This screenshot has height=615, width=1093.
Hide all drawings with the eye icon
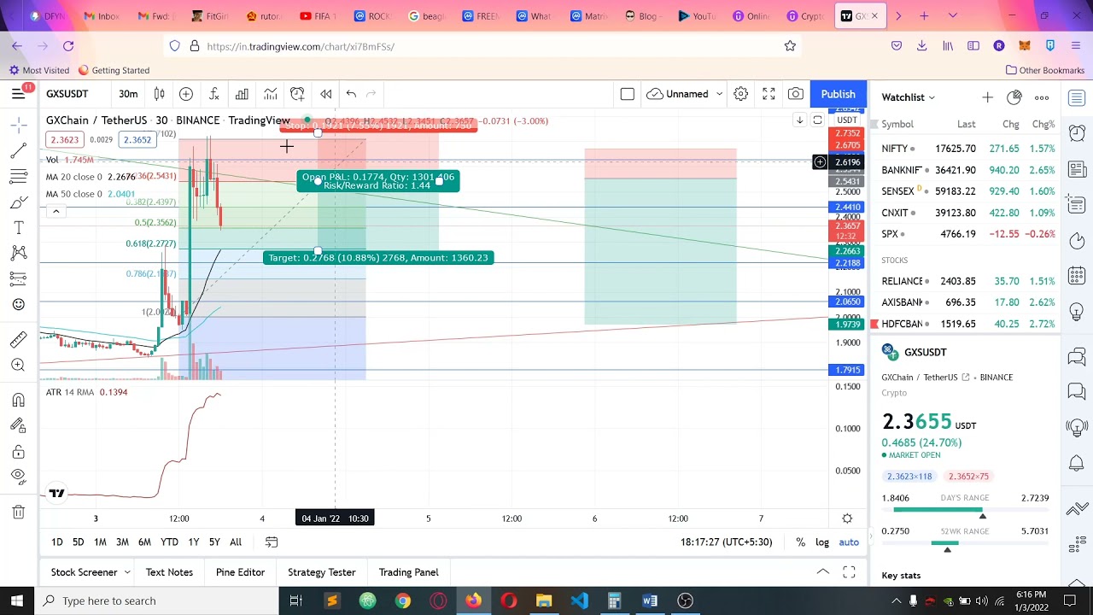[x=18, y=477]
